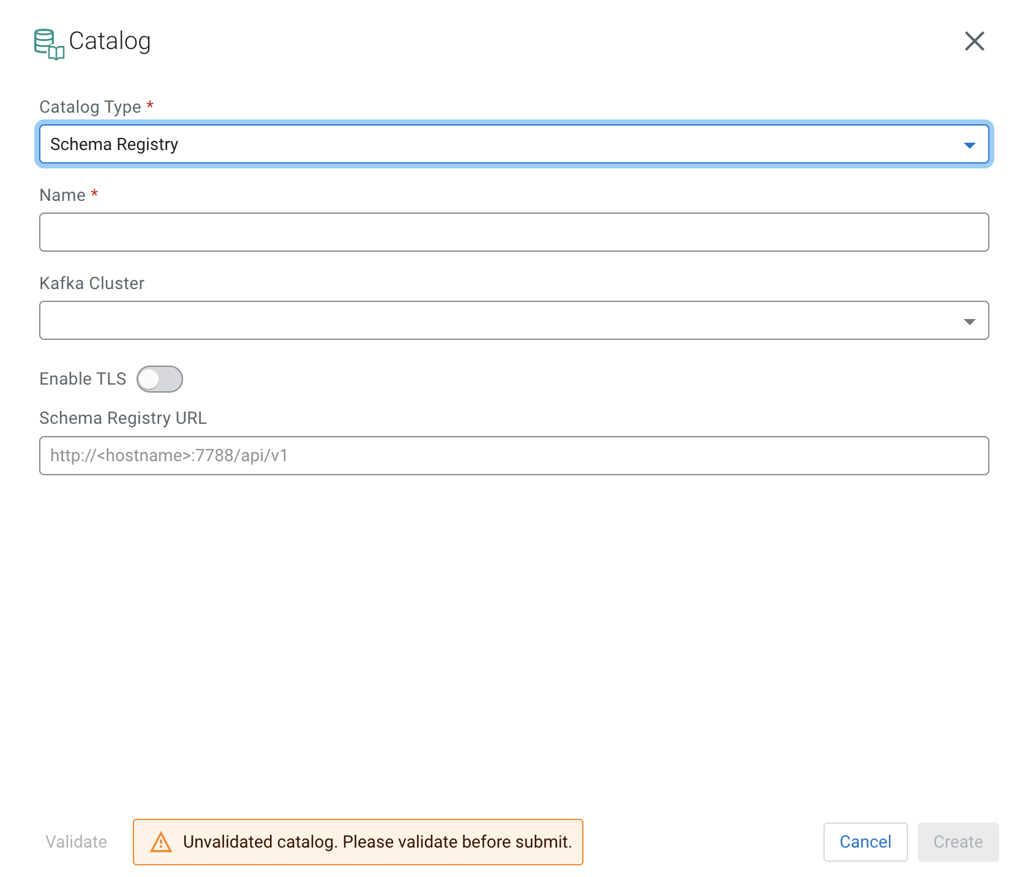Viewport: 1020px width, 877px height.
Task: Toggle the Enable TLS switch
Action: click(x=160, y=379)
